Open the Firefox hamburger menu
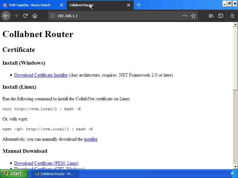The height and width of the screenshot is (178, 238). pos(232,16)
